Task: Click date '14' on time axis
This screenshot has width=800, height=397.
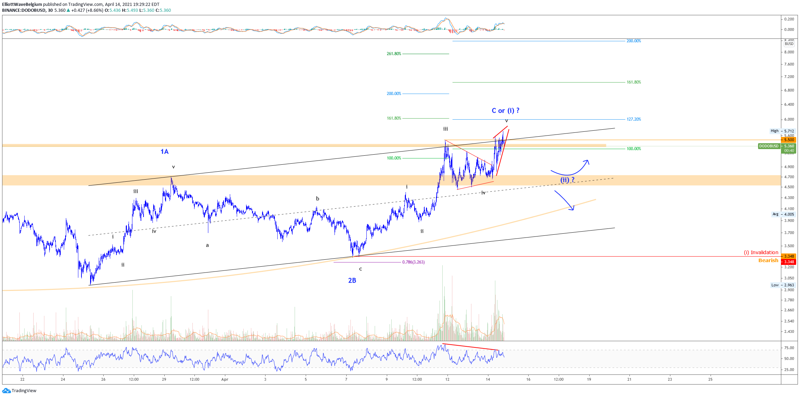Action: [x=488, y=379]
